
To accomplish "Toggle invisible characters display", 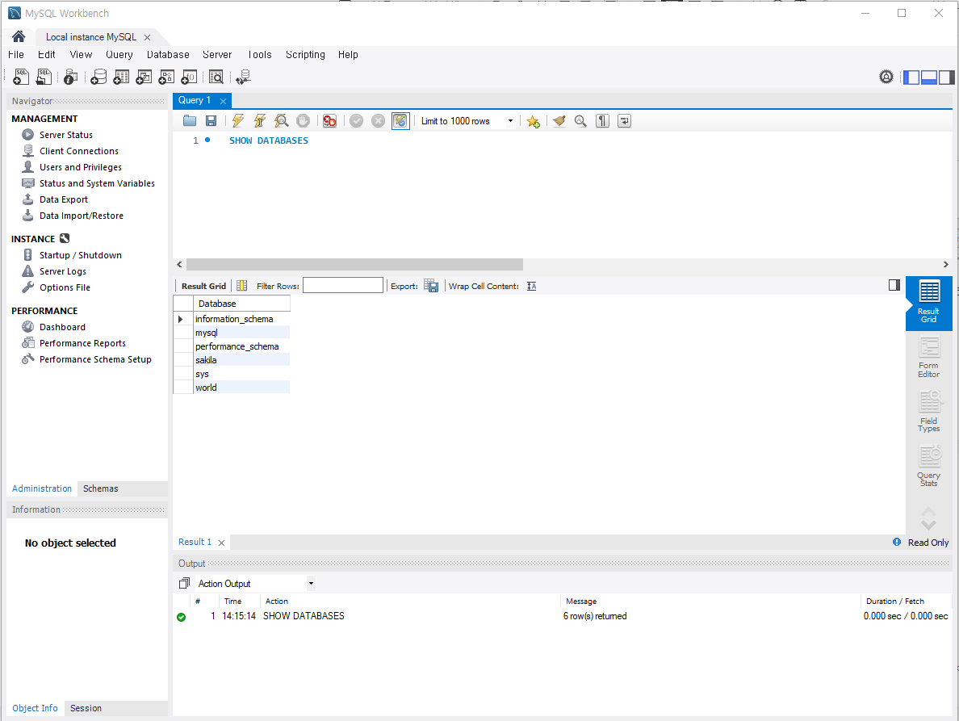I will (x=602, y=121).
